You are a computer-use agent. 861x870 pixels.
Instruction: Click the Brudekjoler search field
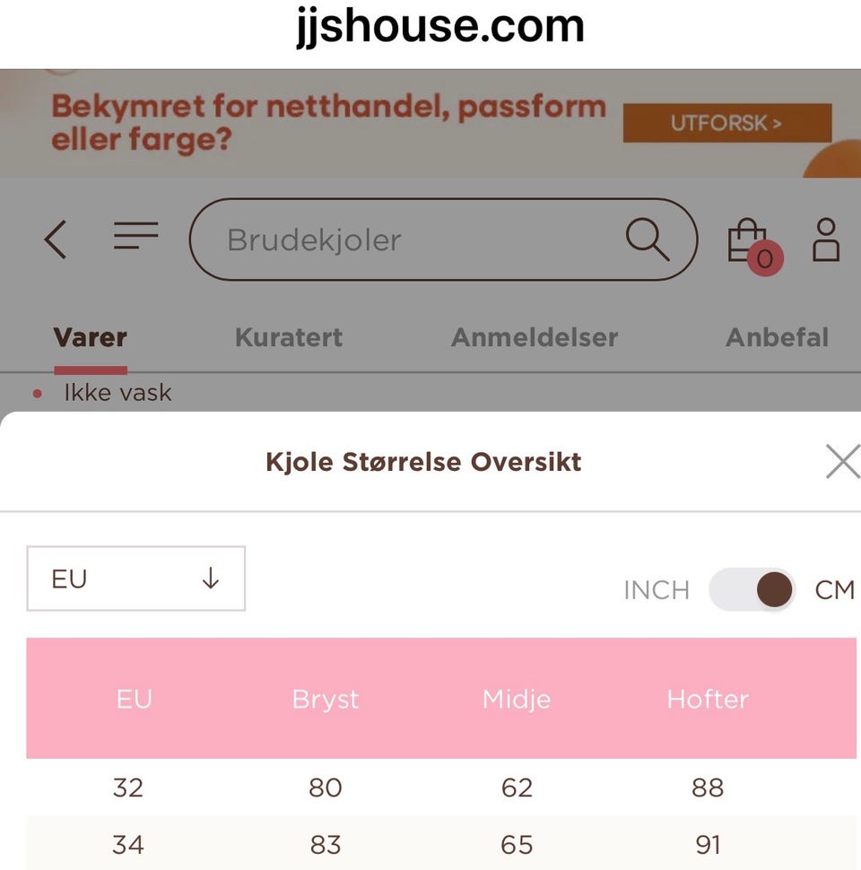pyautogui.click(x=359, y=239)
